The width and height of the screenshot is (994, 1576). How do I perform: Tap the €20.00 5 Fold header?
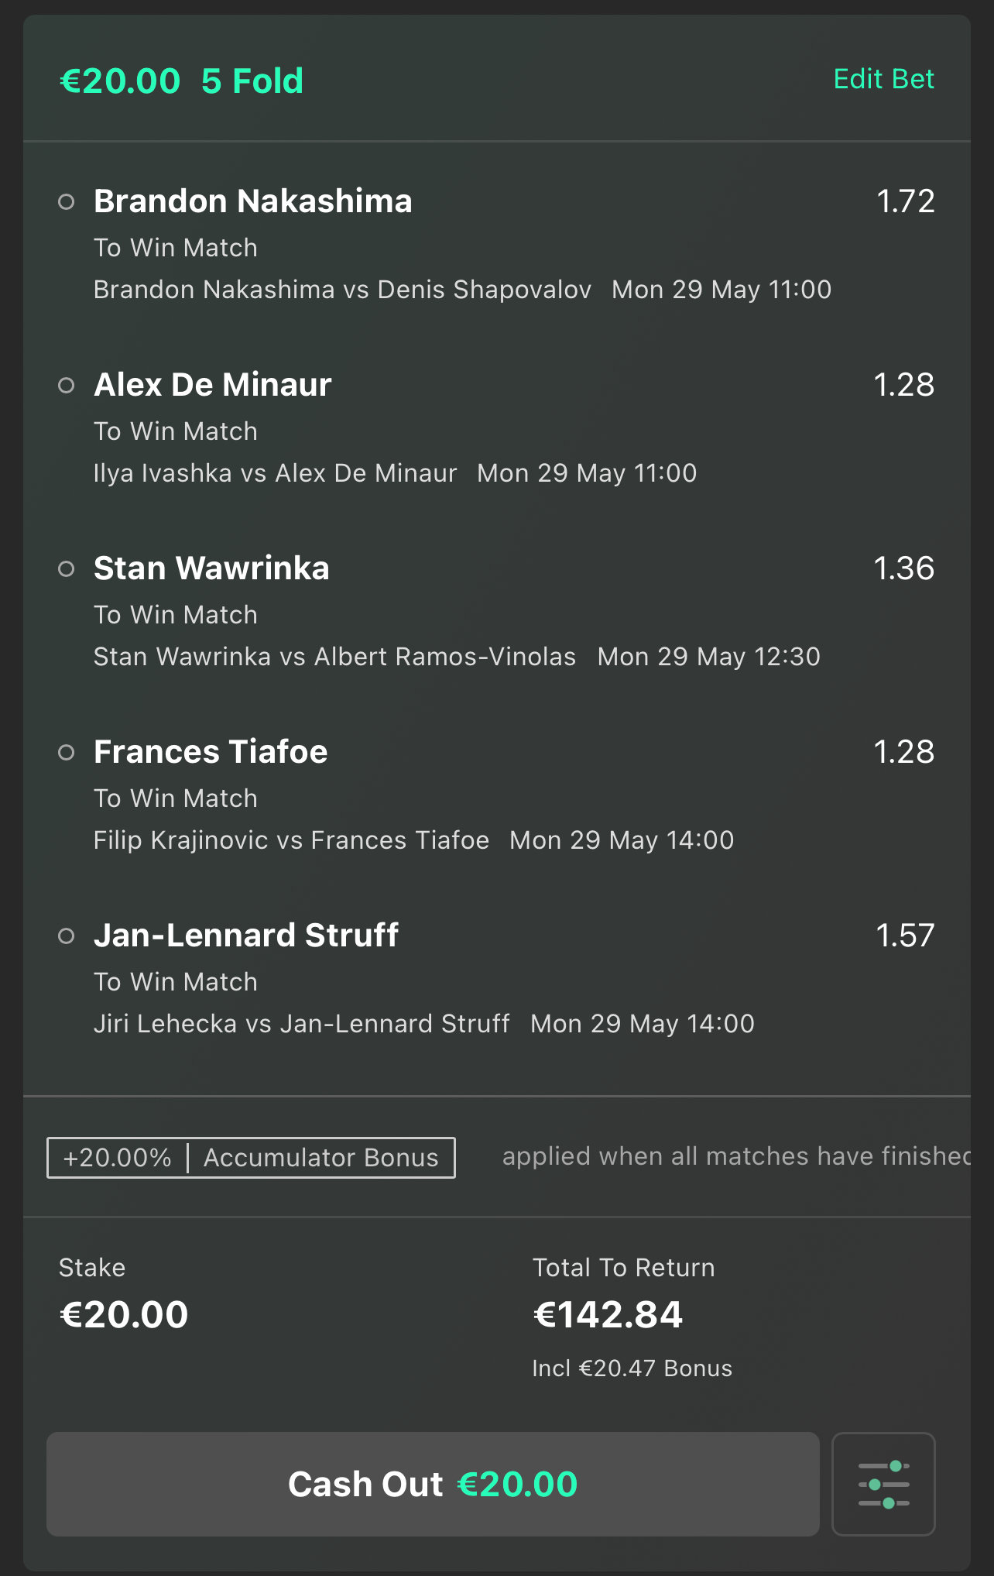coord(182,81)
